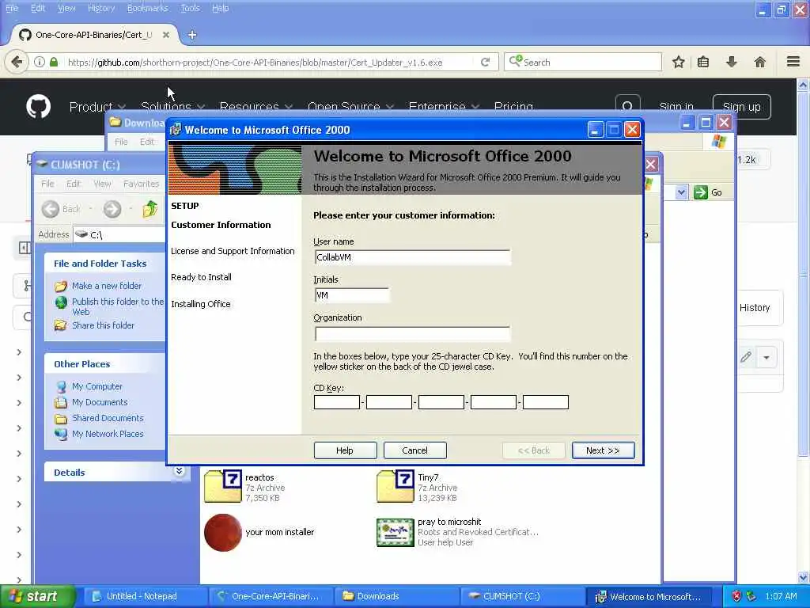Reload the current Firefox page
Screen dimensions: 810x608
[x=485, y=62]
